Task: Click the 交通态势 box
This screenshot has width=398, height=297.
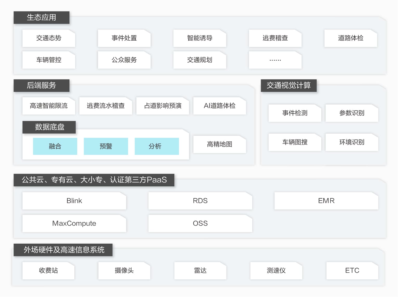Action: pos(49,38)
